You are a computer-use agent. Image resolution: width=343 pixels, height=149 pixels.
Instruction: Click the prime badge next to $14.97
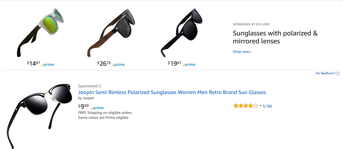pos(48,65)
